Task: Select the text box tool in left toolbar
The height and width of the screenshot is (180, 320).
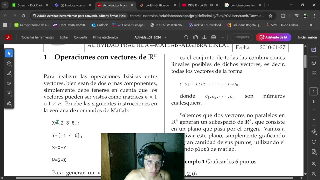Action: point(9,93)
